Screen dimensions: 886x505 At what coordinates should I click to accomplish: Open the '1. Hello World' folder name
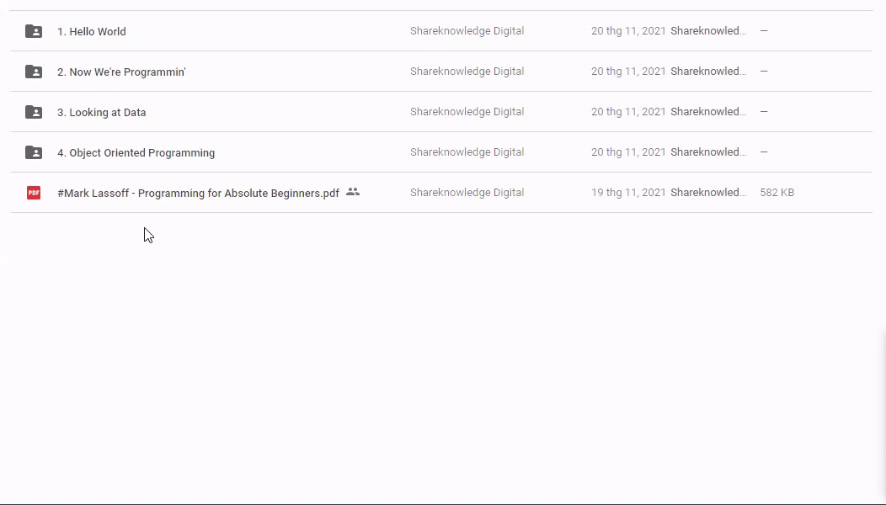point(92,32)
